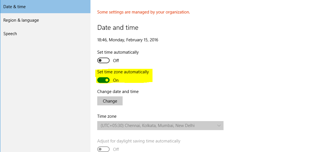Select the current date text showing February 15
This screenshot has width=325, height=152.
point(128,40)
